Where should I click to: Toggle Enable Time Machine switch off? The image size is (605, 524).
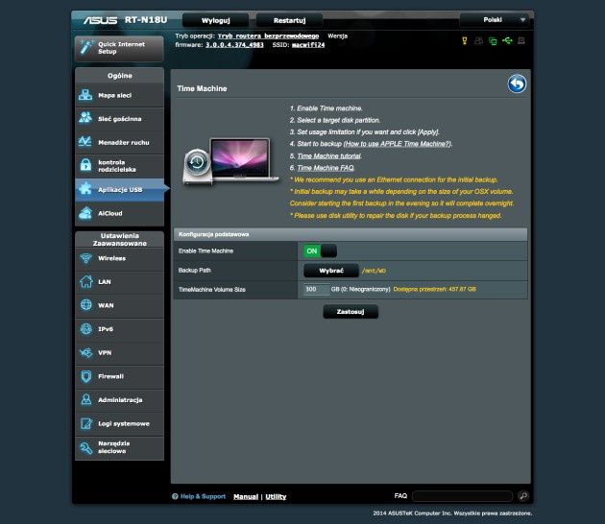point(320,251)
